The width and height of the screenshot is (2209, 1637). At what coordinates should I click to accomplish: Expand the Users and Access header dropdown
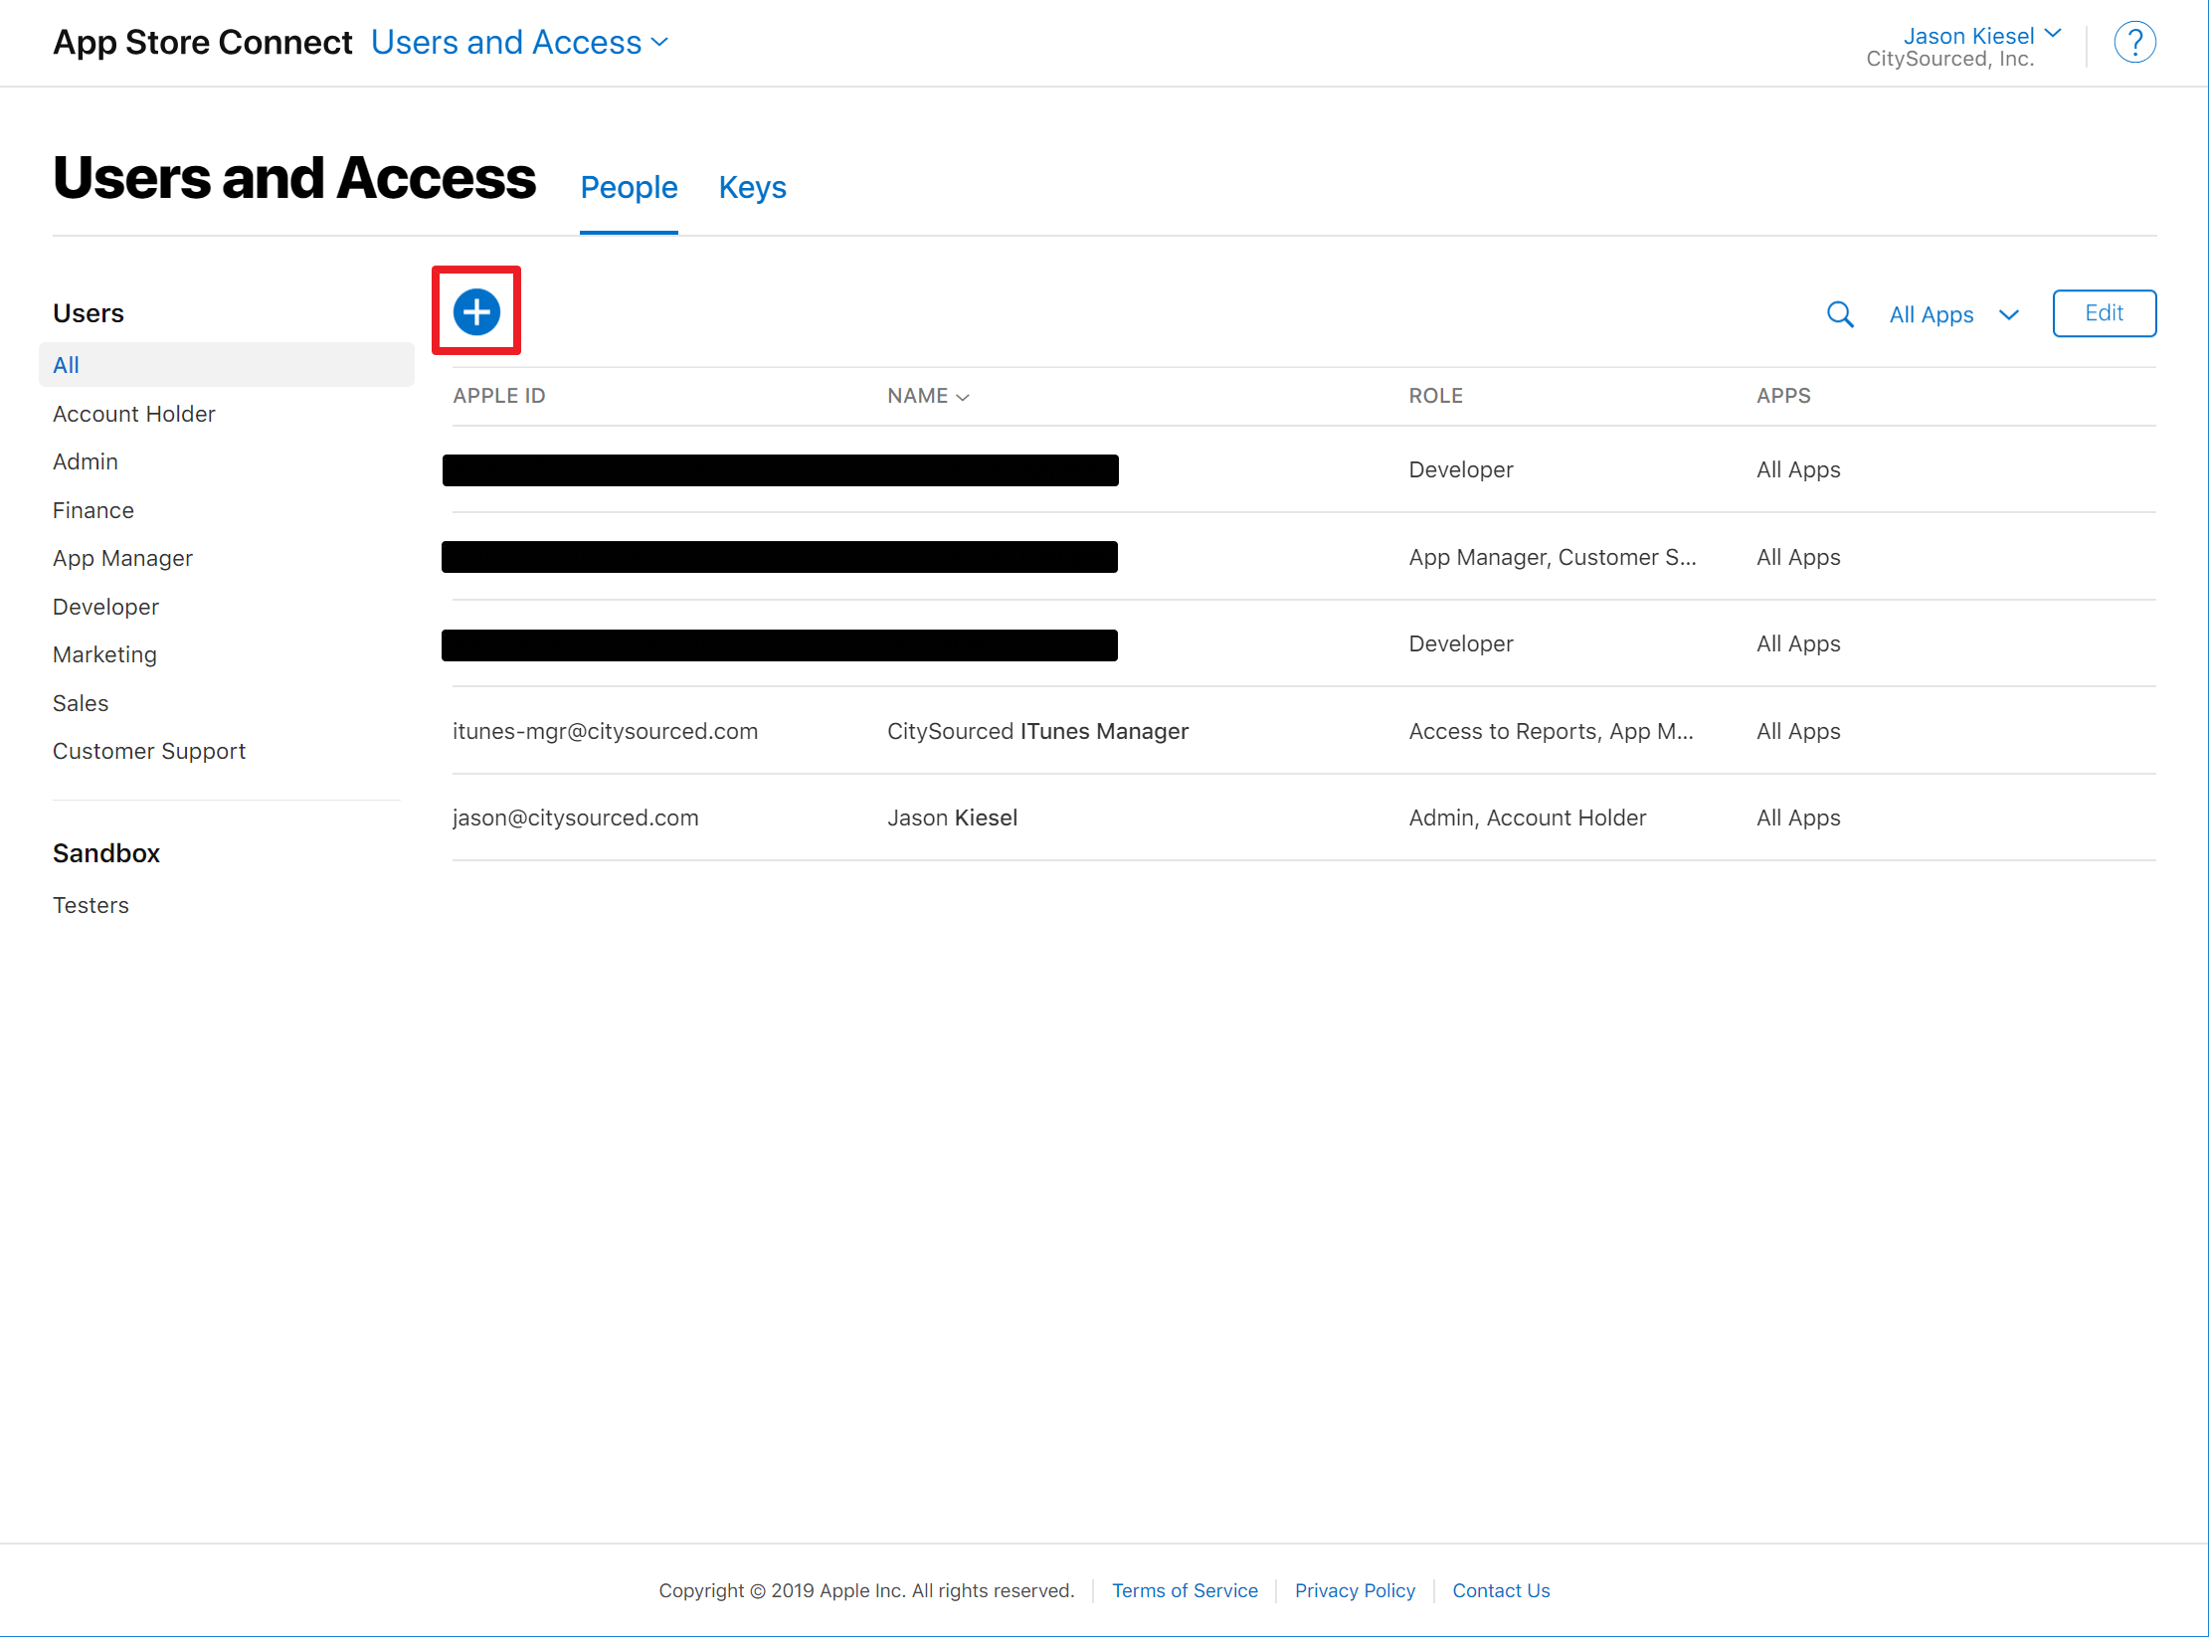[x=519, y=43]
